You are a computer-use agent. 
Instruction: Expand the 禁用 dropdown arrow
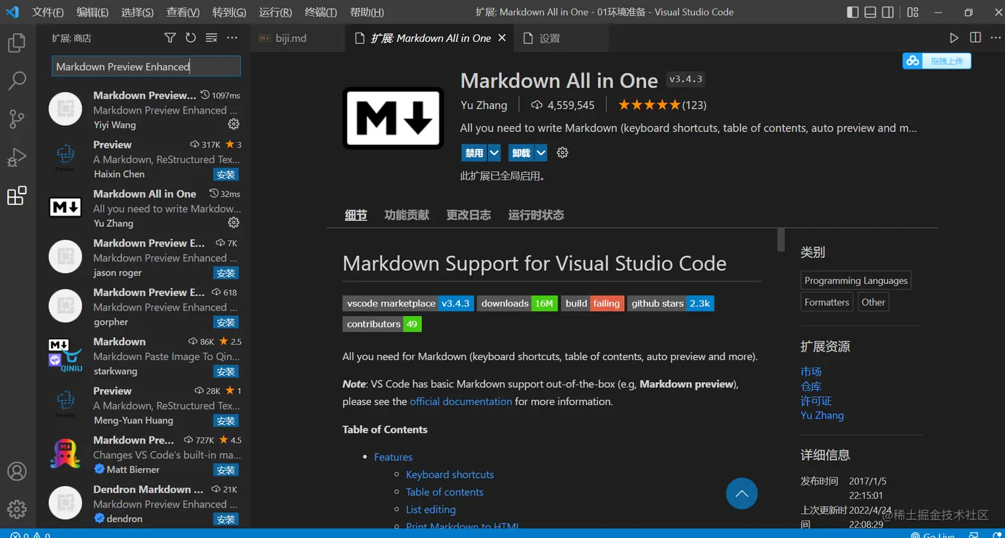click(494, 153)
